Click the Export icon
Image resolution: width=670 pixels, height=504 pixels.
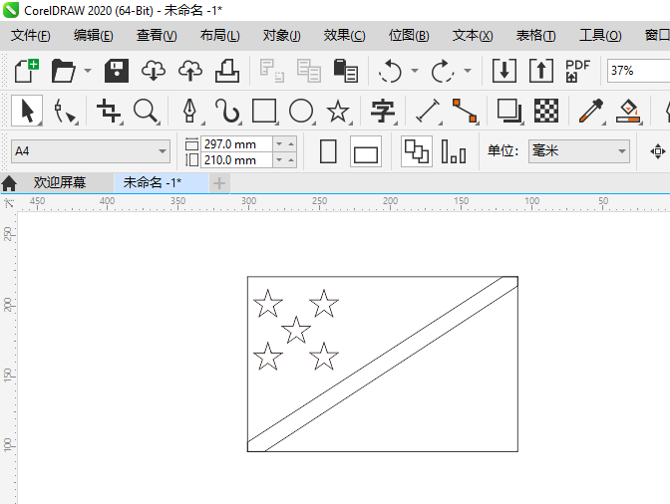coord(541,71)
